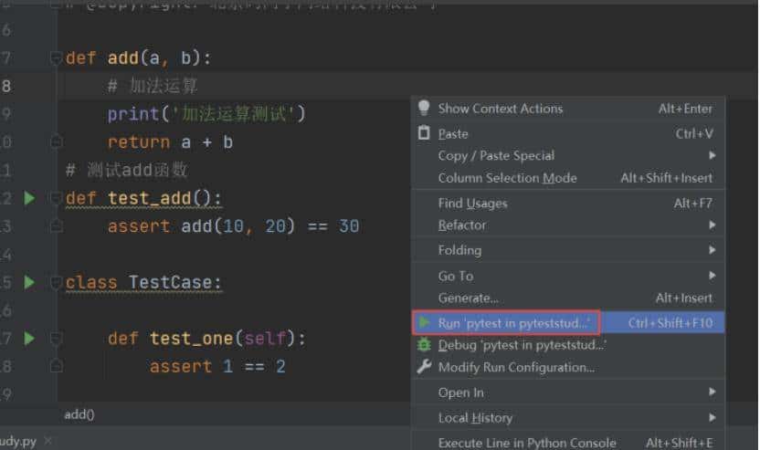Image resolution: width=760 pixels, height=450 pixels.
Task: Click the '# 测试add函数' comment line
Action: pos(126,170)
